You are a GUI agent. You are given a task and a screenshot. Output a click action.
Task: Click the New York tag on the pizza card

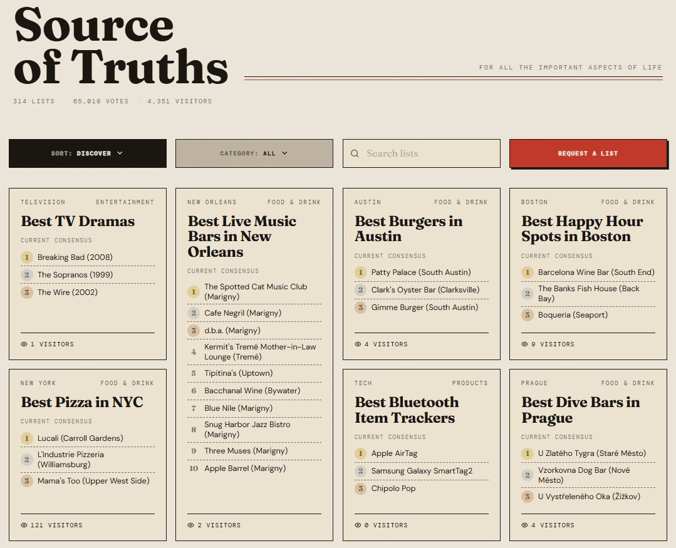pyautogui.click(x=38, y=383)
